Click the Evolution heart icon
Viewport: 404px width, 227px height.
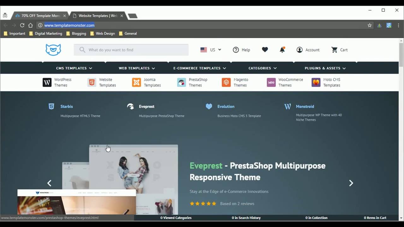[x=209, y=107]
